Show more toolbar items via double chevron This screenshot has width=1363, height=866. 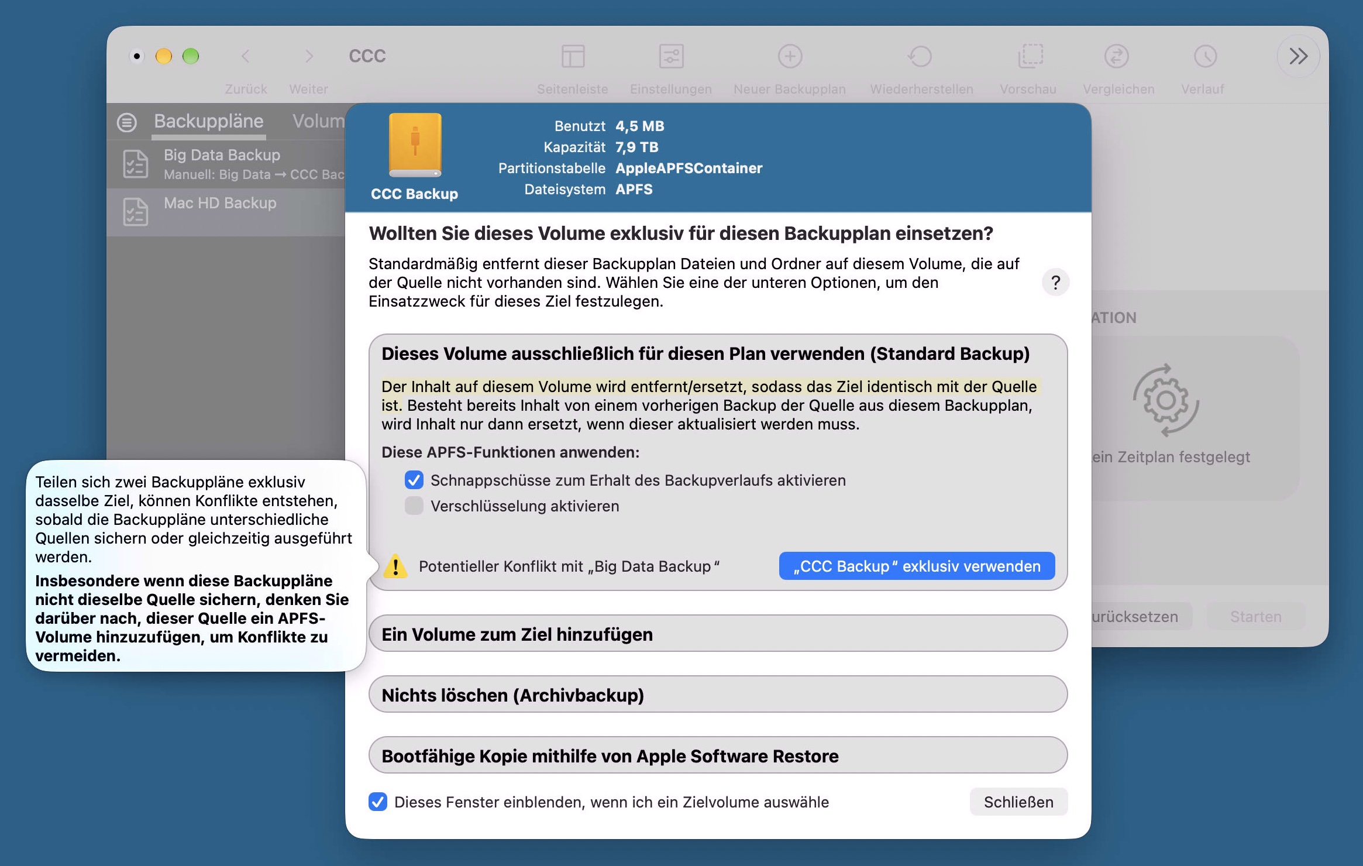[1298, 57]
